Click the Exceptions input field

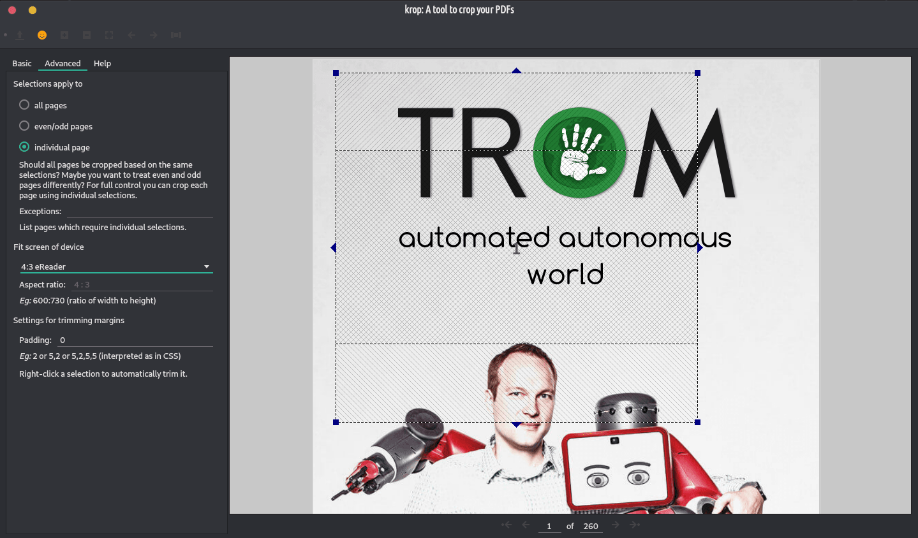click(139, 211)
